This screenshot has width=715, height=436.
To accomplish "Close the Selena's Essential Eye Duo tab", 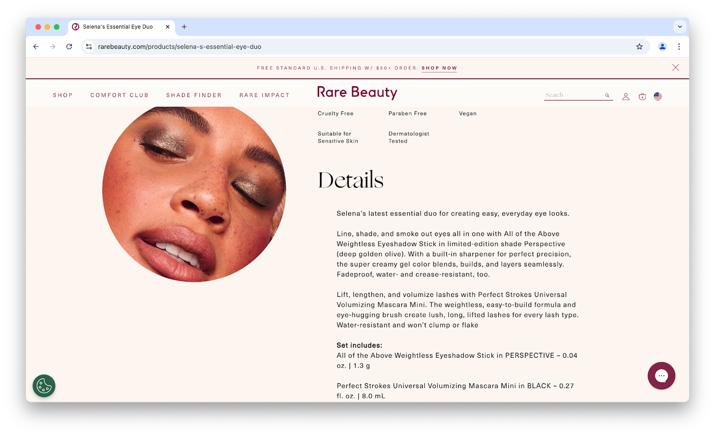I will pyautogui.click(x=168, y=27).
